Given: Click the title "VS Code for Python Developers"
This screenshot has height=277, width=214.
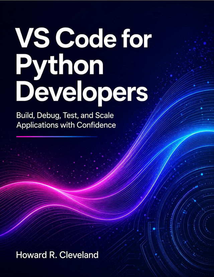Looking at the screenshot, I should pyautogui.click(x=84, y=67).
